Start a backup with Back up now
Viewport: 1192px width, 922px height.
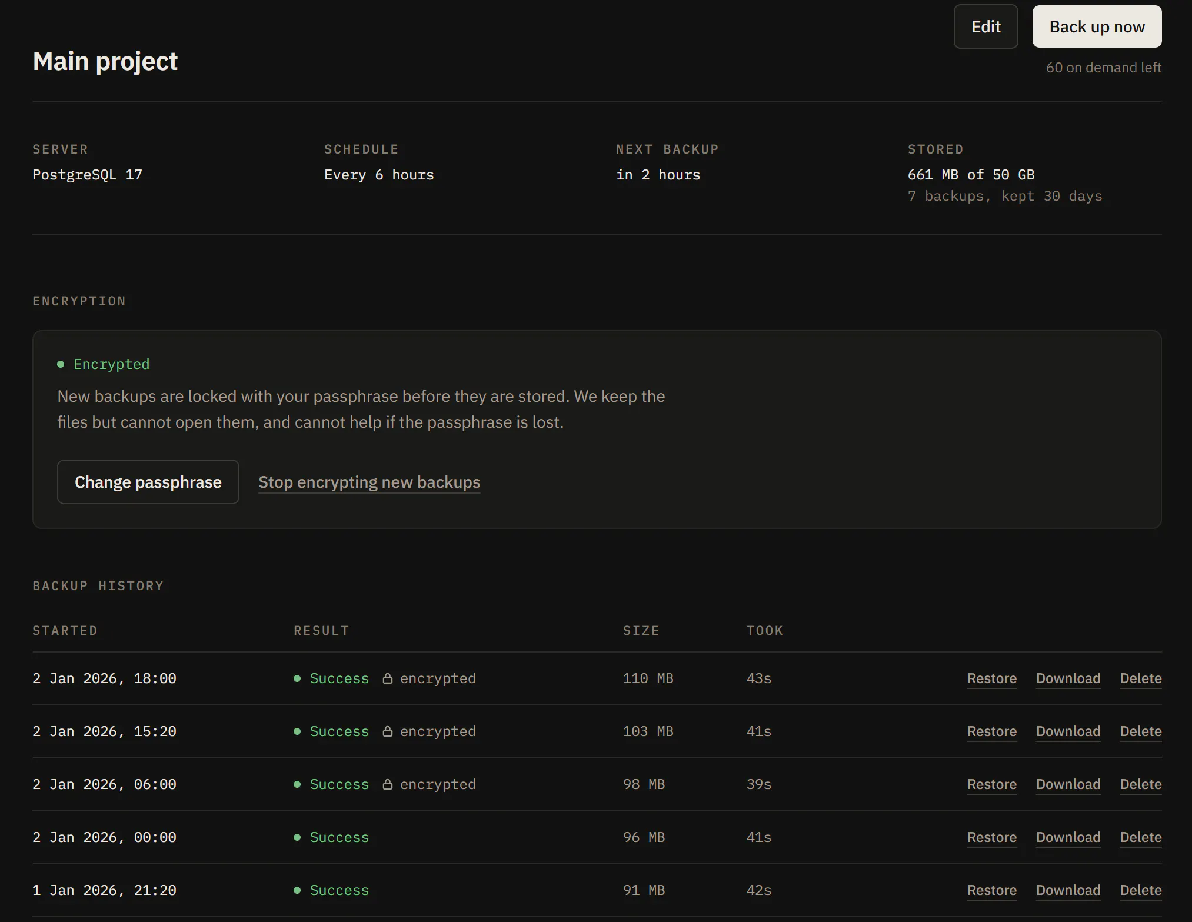tap(1097, 26)
